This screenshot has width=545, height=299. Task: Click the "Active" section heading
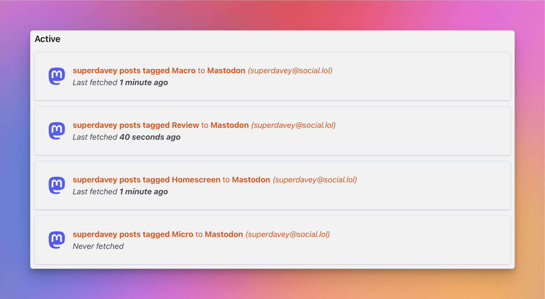tap(48, 39)
